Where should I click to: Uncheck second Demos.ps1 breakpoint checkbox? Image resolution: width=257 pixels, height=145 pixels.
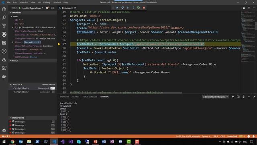pyautogui.click(x=13, y=125)
